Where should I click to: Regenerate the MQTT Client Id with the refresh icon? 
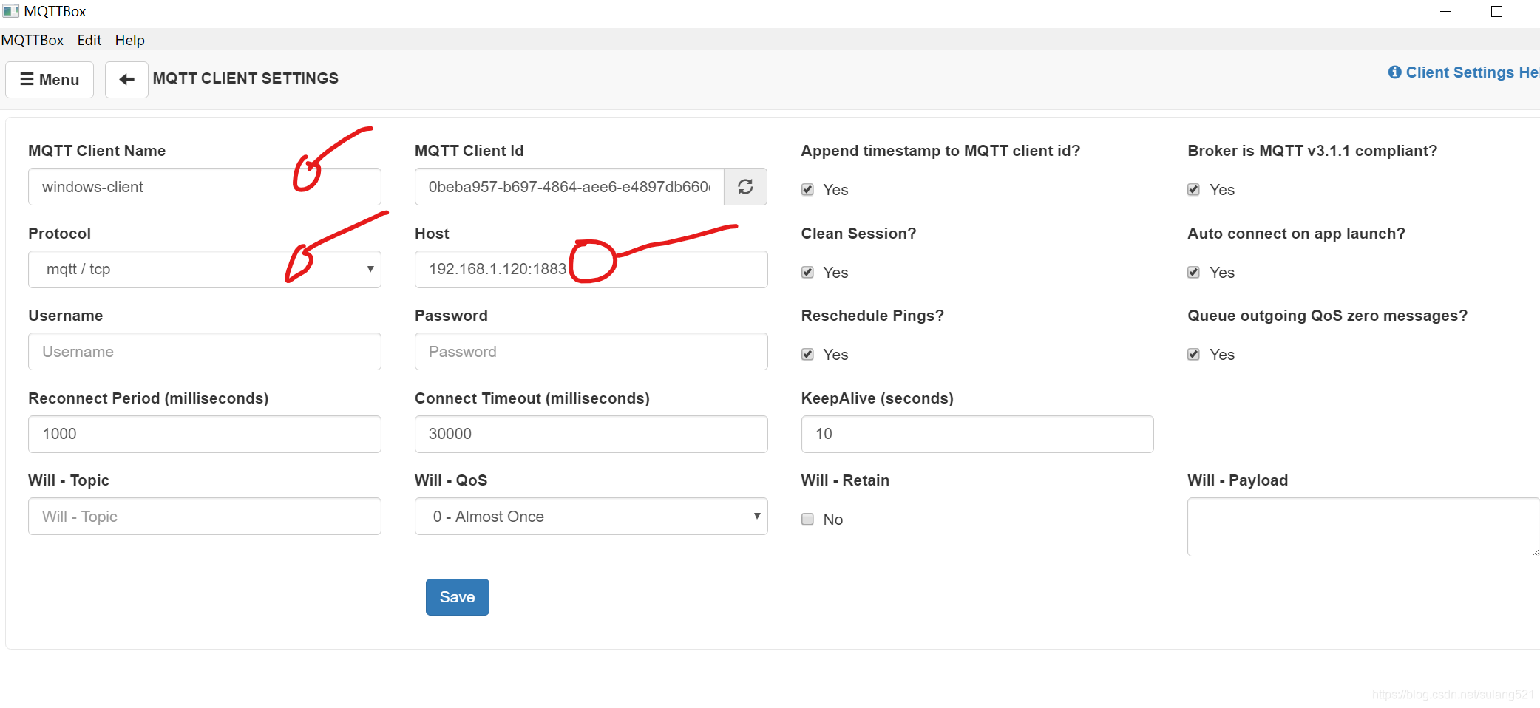745,186
